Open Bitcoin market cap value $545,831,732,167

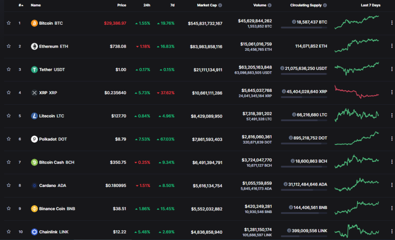click(205, 23)
